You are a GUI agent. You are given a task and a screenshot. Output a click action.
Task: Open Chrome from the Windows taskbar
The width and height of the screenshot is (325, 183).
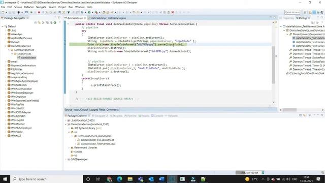[109, 179]
